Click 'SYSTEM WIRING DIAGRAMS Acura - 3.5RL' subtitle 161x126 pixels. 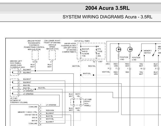point(107,17)
